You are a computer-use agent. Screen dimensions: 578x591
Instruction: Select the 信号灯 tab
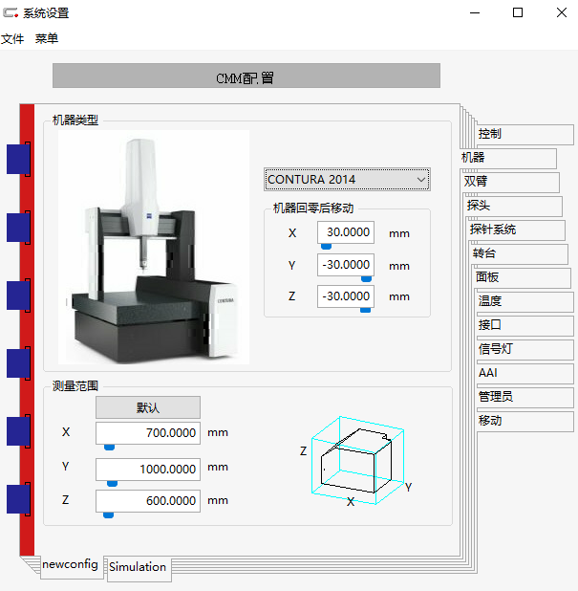pos(496,349)
